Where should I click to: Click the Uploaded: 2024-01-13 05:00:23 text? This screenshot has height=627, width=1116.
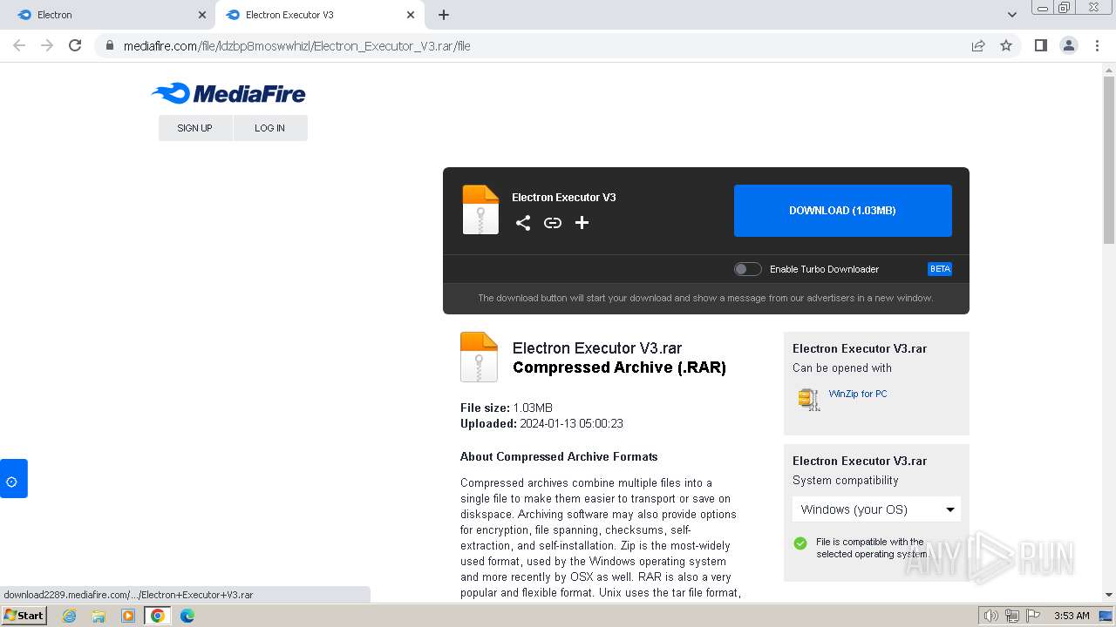click(541, 424)
